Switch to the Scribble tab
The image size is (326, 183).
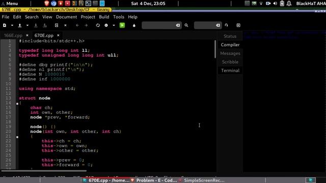(x=230, y=62)
